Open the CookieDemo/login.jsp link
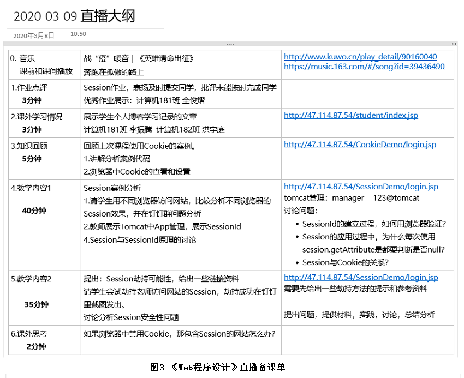Image resolution: width=464 pixels, height=378 pixels. click(x=360, y=145)
